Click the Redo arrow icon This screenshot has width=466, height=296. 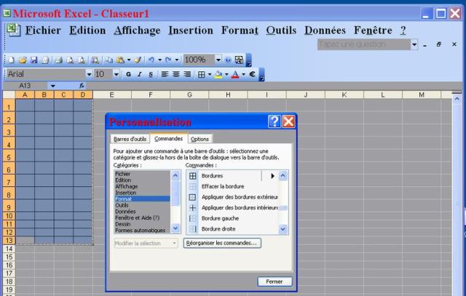168,60
